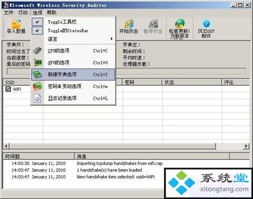
Task: Select CPU的选项 menu entry
Action: pos(73,50)
